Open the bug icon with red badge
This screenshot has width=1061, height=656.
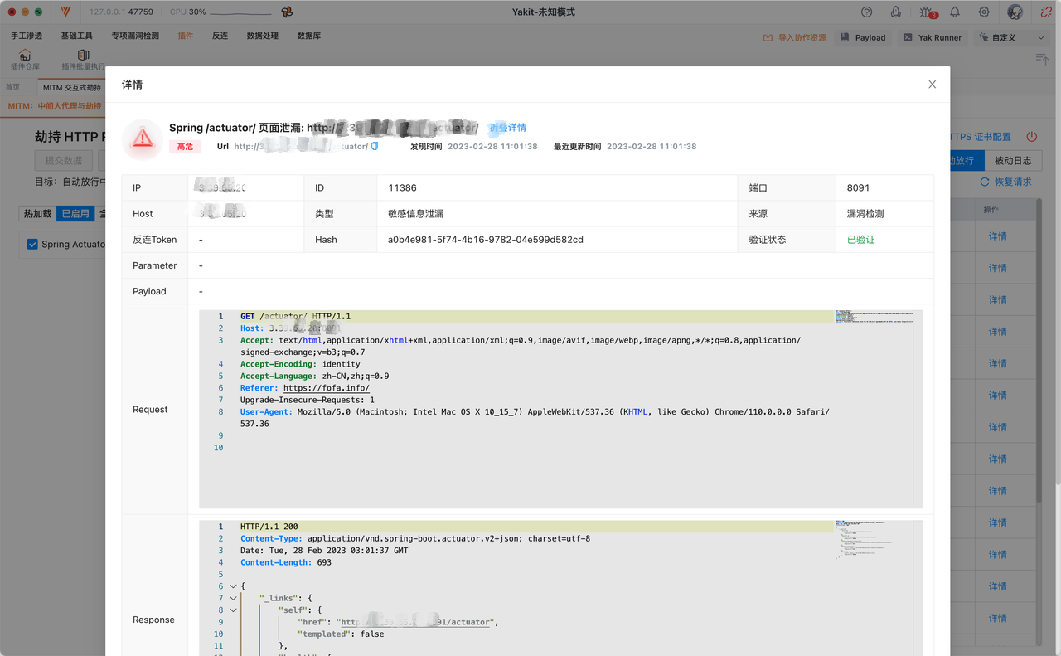pyautogui.click(x=927, y=12)
